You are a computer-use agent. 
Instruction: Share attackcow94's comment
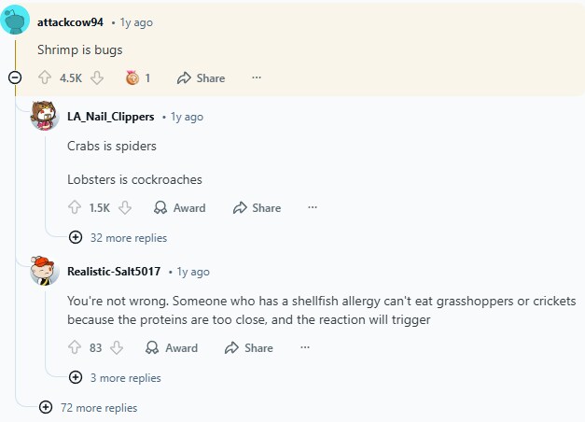coord(201,78)
